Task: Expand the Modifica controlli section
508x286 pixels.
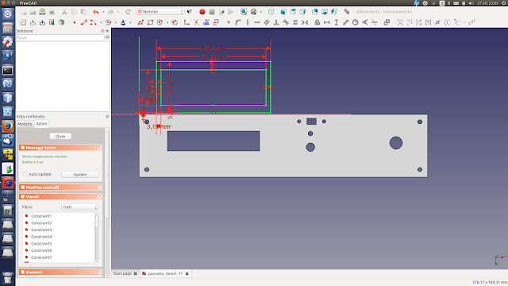Action: pos(99,187)
